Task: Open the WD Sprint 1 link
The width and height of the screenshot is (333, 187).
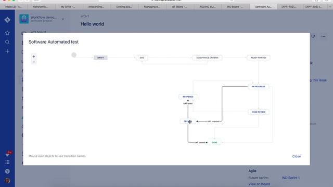Action: (291, 178)
